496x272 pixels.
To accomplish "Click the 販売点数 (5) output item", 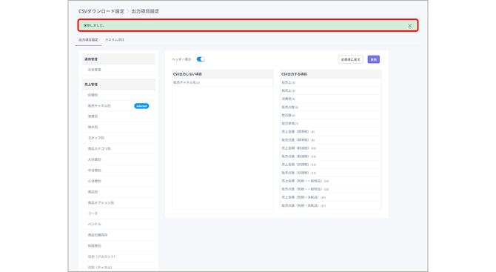I will coord(331,107).
